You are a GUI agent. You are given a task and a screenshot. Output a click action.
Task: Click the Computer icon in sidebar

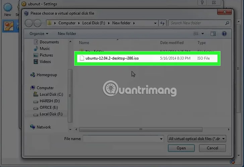[33, 88]
